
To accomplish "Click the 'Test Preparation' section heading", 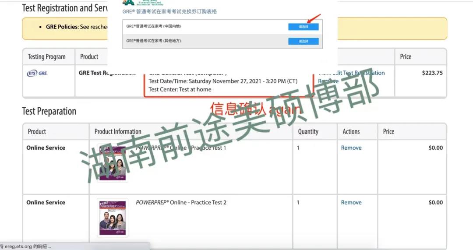I will coord(49,111).
